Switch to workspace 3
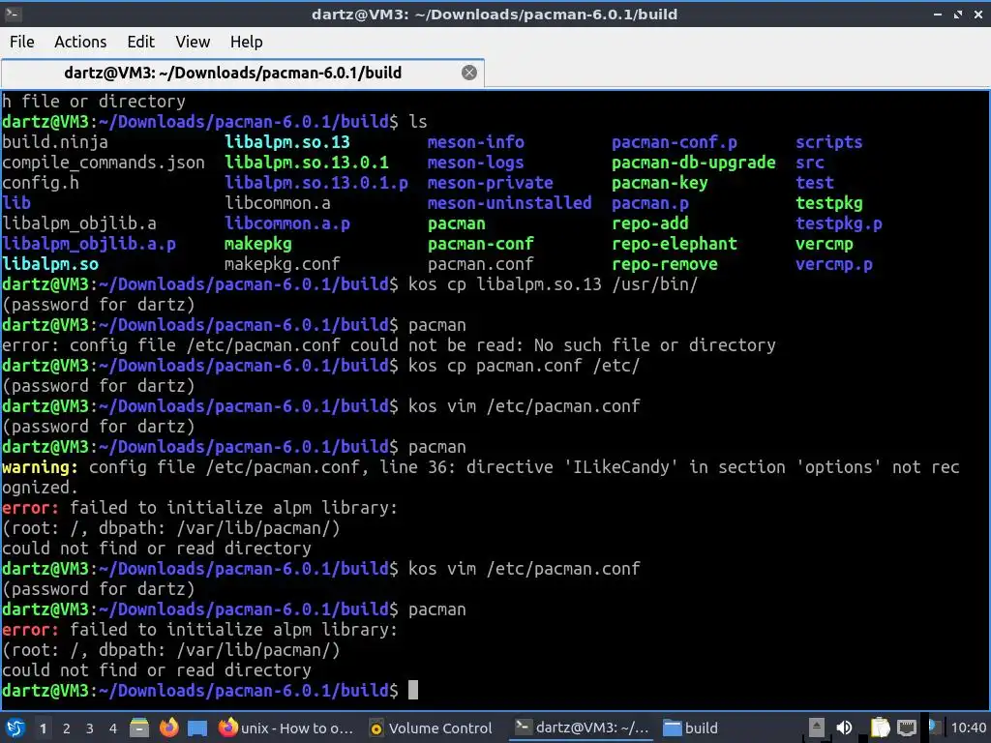Viewport: 991px width, 743px height. pos(90,728)
